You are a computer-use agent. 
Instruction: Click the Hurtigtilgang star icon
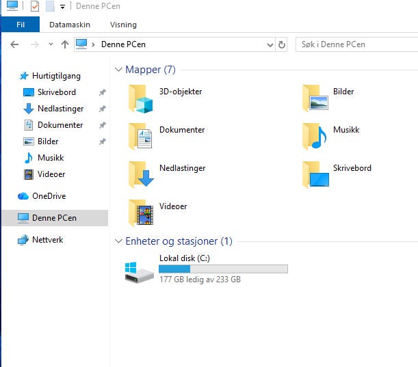pyautogui.click(x=24, y=76)
